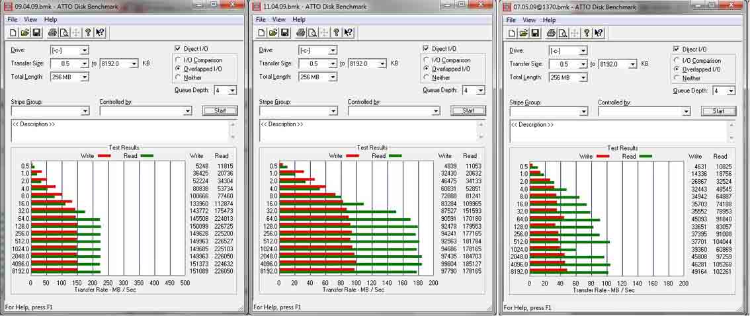Click red Write legend swatch in 07.05.09@1370.bmk window
Viewport: 750px width, 316px height.
pos(603,156)
